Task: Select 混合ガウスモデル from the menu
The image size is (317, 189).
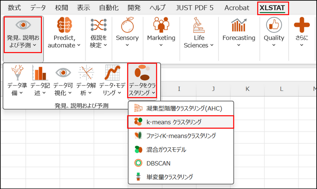Action: pyautogui.click(x=181, y=149)
